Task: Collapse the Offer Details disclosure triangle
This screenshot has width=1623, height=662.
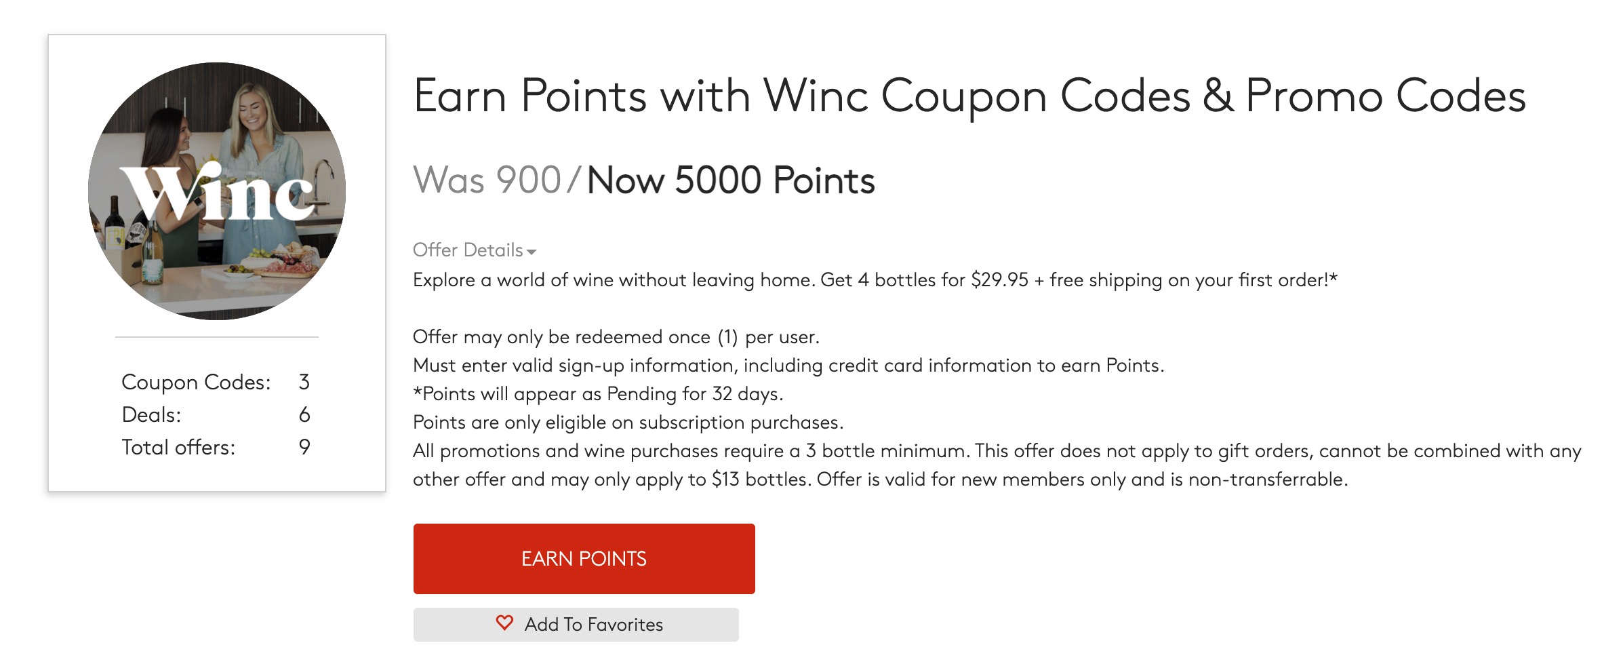Action: (x=533, y=252)
